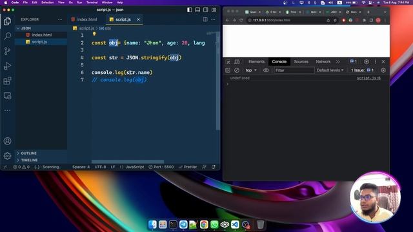The width and height of the screenshot is (413, 232).
Task: Open DevTools settings gear
Action: [x=367, y=62]
